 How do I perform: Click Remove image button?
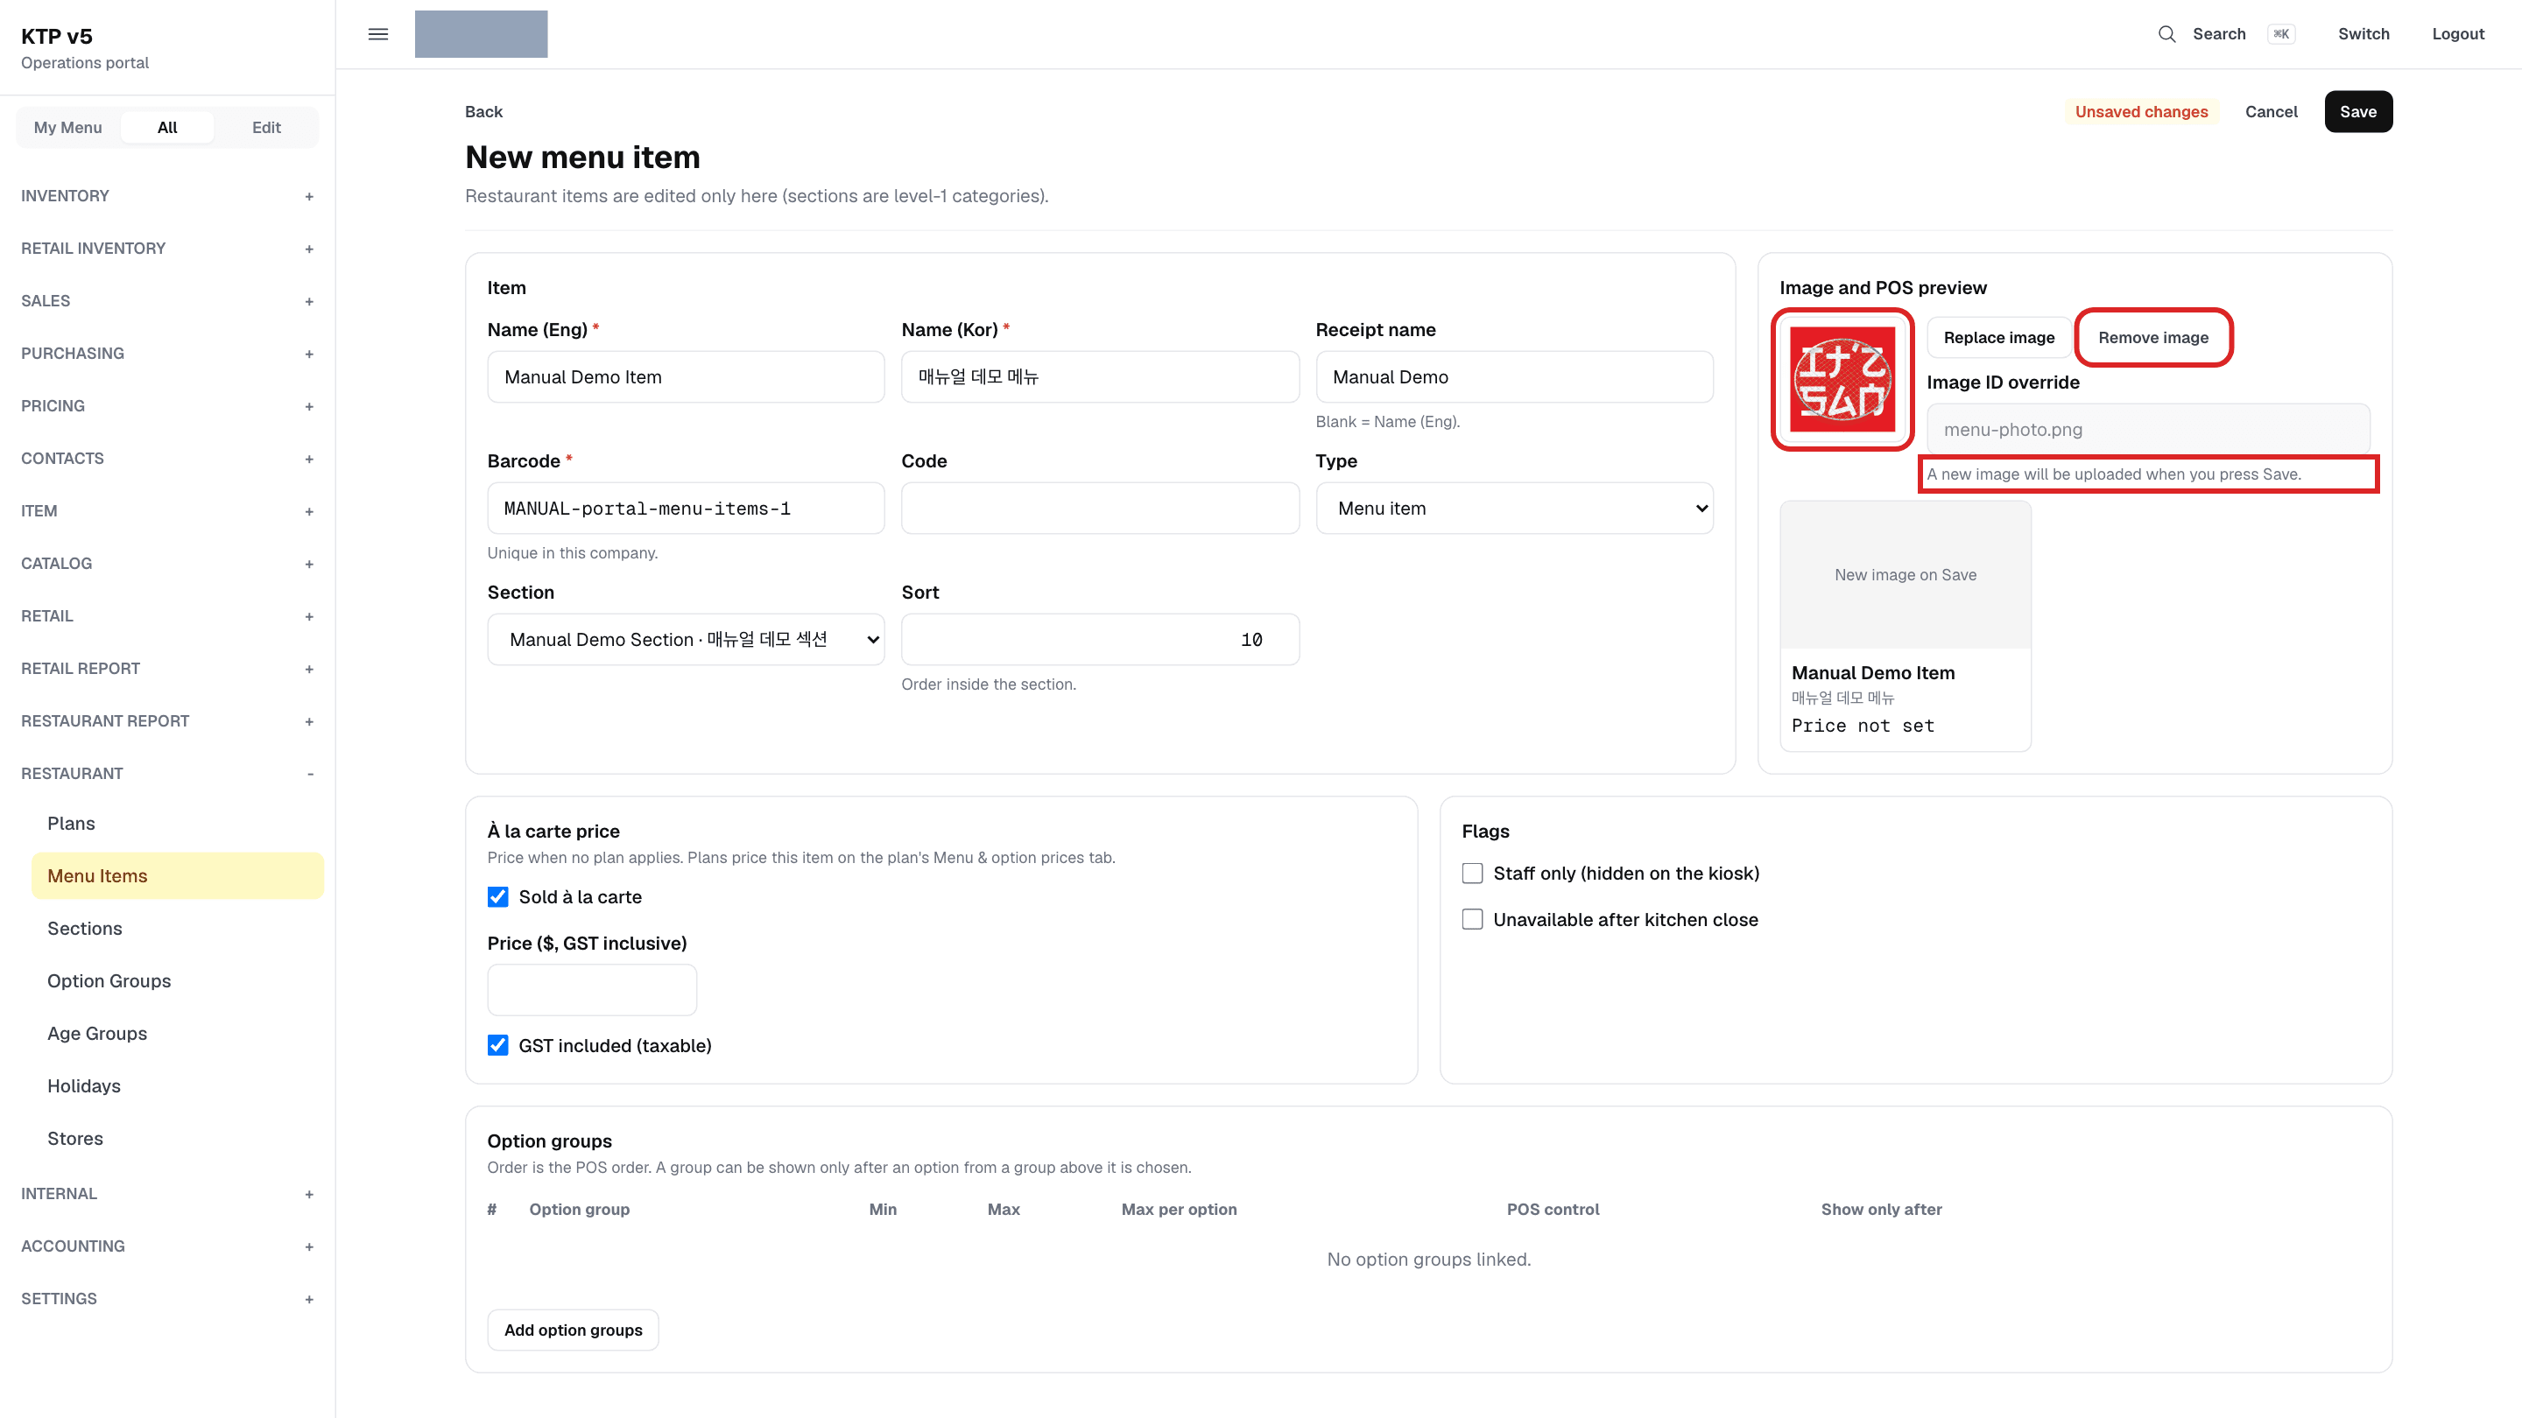[x=2153, y=338]
